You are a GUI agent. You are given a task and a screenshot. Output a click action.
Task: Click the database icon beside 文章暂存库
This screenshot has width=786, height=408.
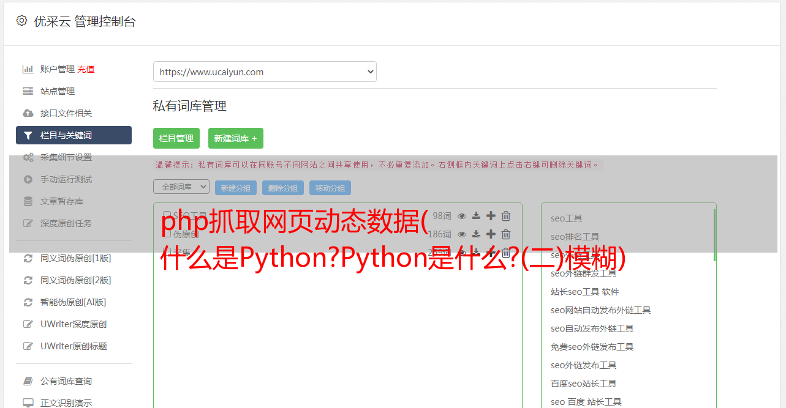point(28,201)
